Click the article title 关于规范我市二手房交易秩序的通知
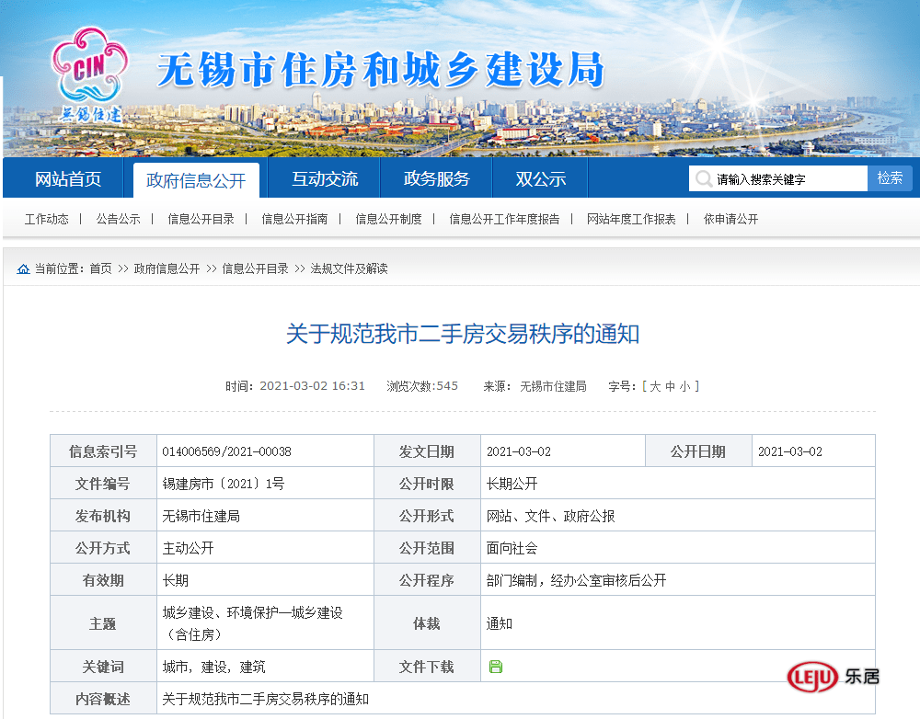Image resolution: width=920 pixels, height=719 pixels. (463, 334)
